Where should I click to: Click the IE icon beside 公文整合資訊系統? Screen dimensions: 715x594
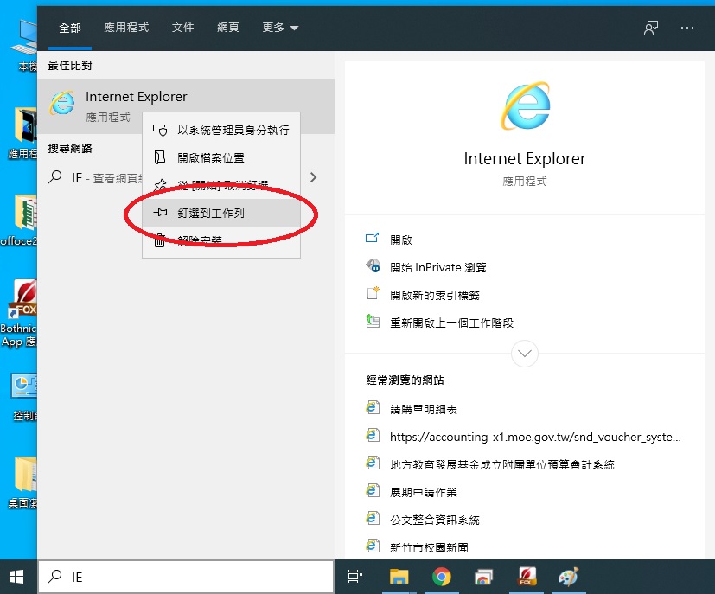(373, 518)
